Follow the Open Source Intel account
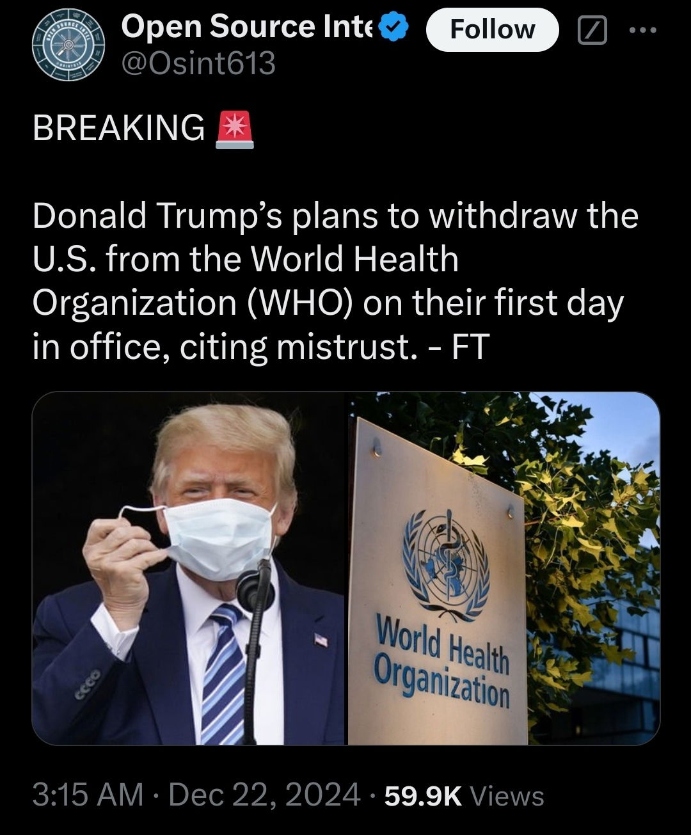 [492, 29]
